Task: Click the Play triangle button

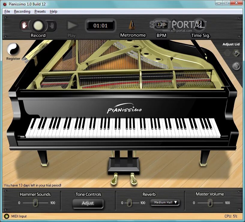Action: tap(72, 25)
